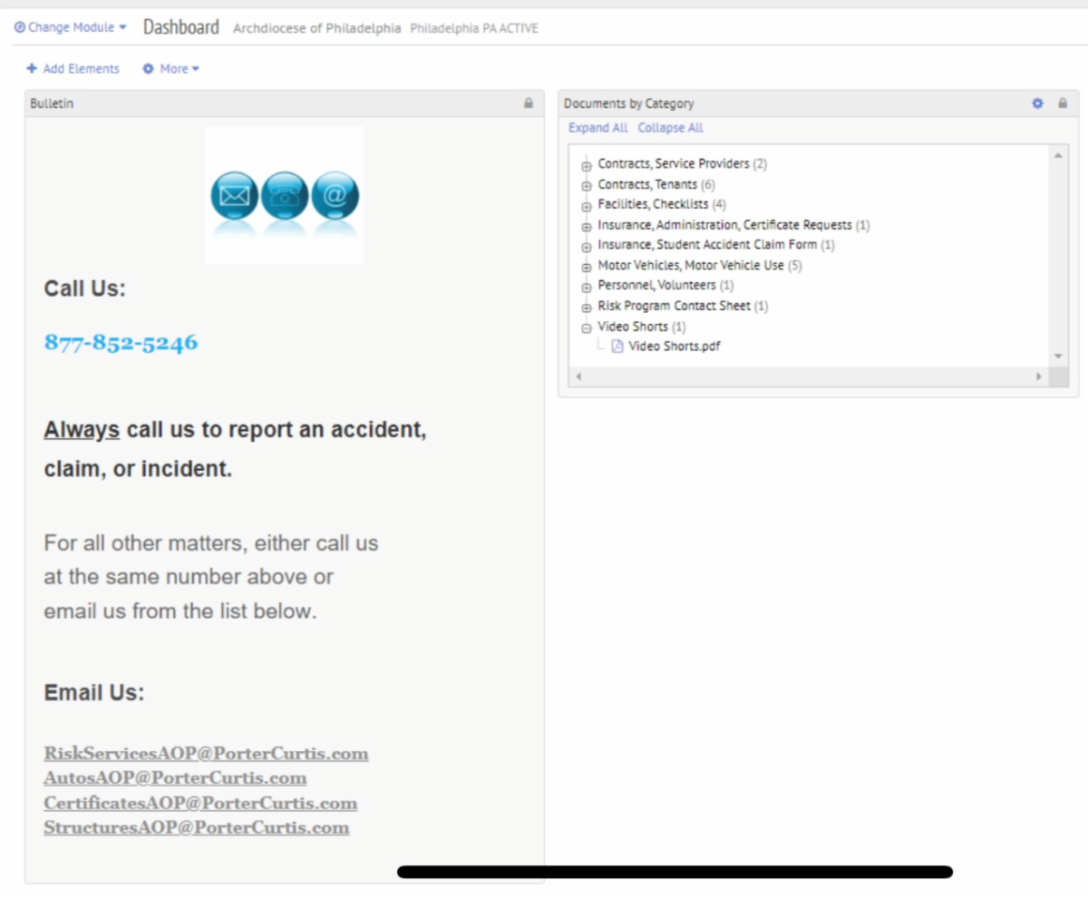The height and width of the screenshot is (899, 1088).
Task: Open the More dropdown menu
Action: (x=171, y=69)
